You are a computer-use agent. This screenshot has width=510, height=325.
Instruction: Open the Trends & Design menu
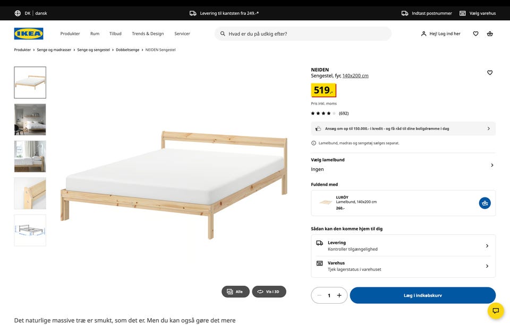(148, 33)
